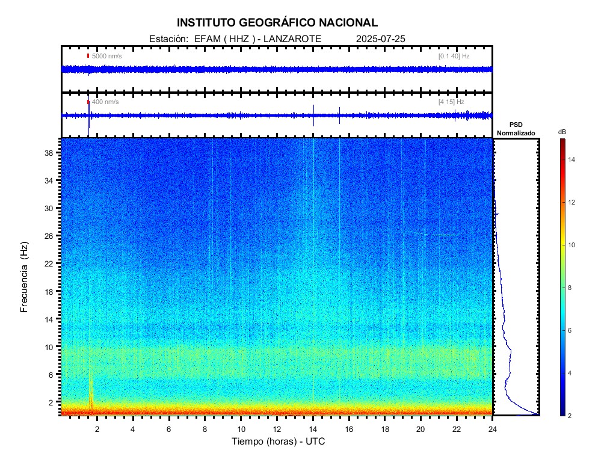Click frequency axis tick label 14 on the spectrogram's left axis
616x462 pixels.
click(49, 319)
